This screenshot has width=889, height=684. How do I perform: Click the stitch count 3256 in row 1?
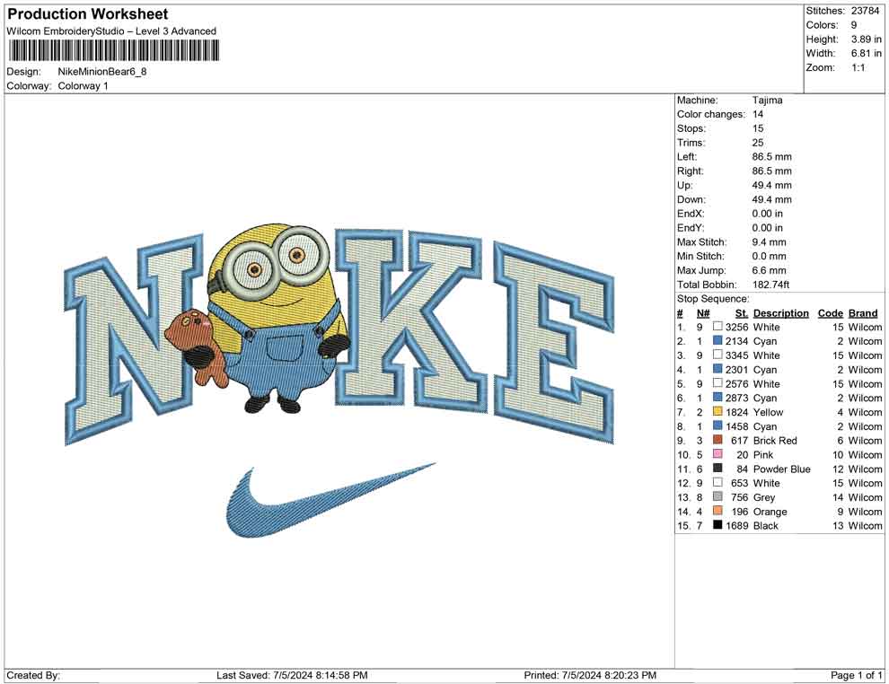737,327
